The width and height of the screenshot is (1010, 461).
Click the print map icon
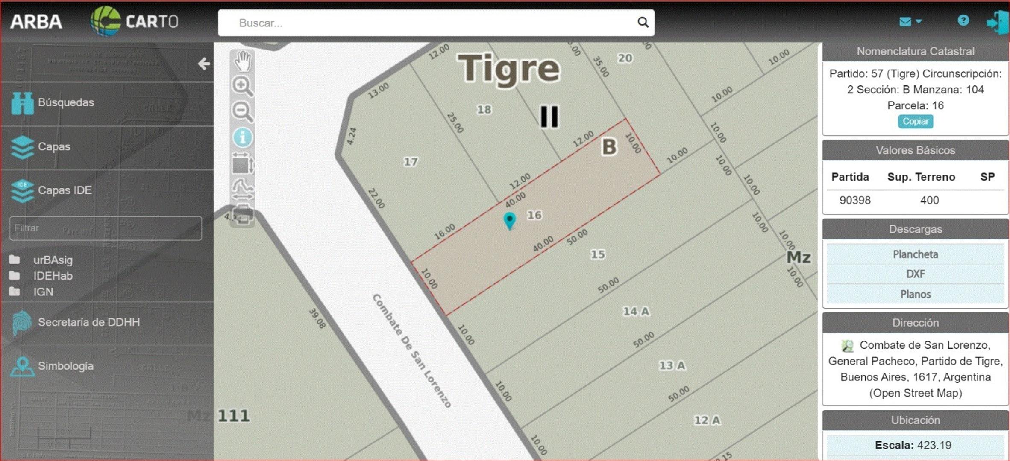coord(242,214)
